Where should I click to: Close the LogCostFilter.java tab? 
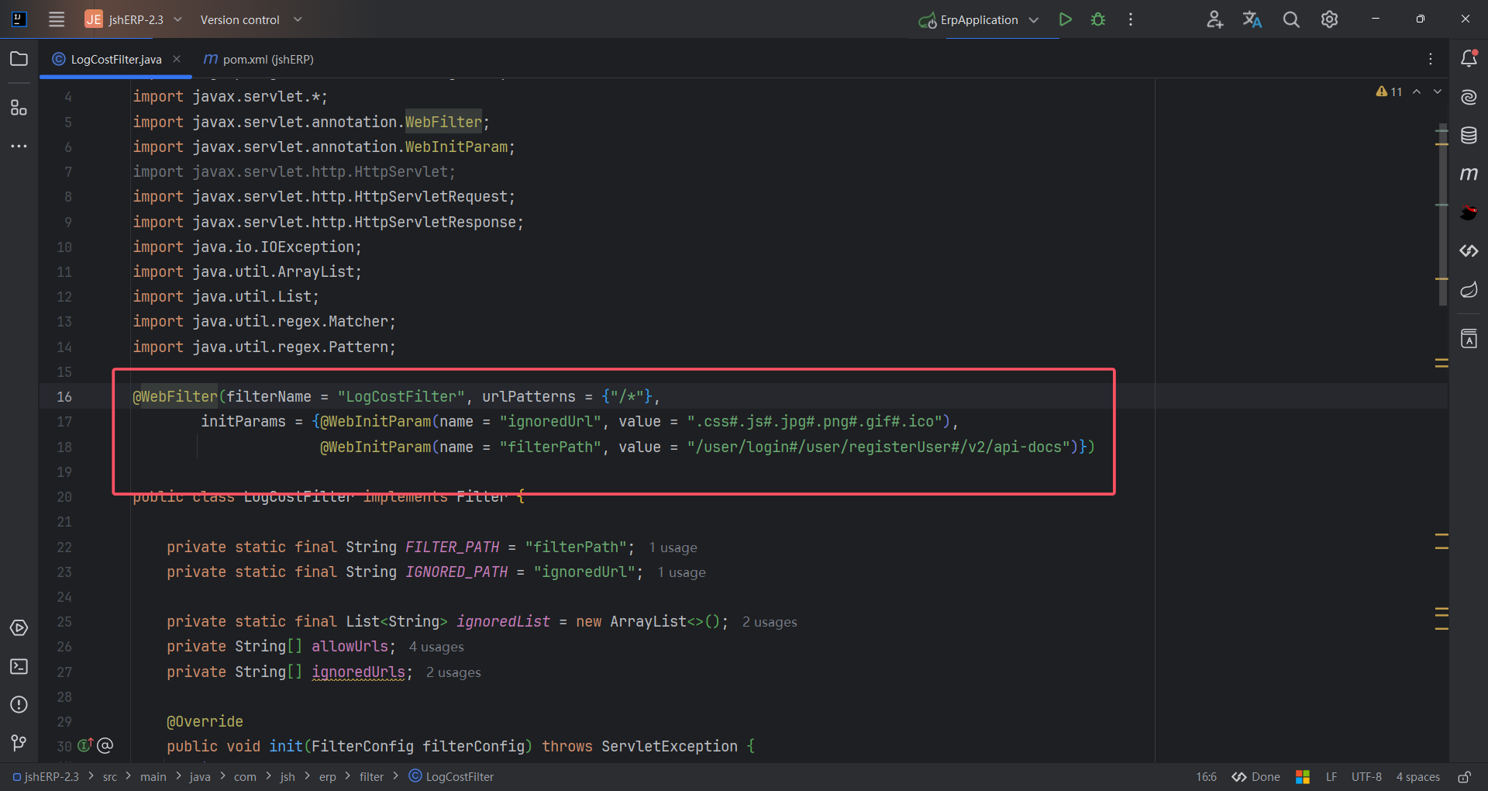coord(177,59)
